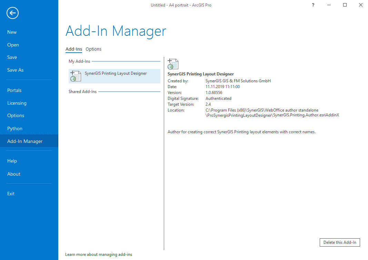Open the link about managing add-ins

tap(99, 254)
